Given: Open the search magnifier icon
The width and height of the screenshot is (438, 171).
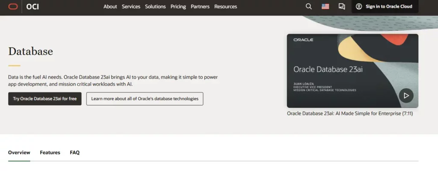Looking at the screenshot, I should 309,6.
